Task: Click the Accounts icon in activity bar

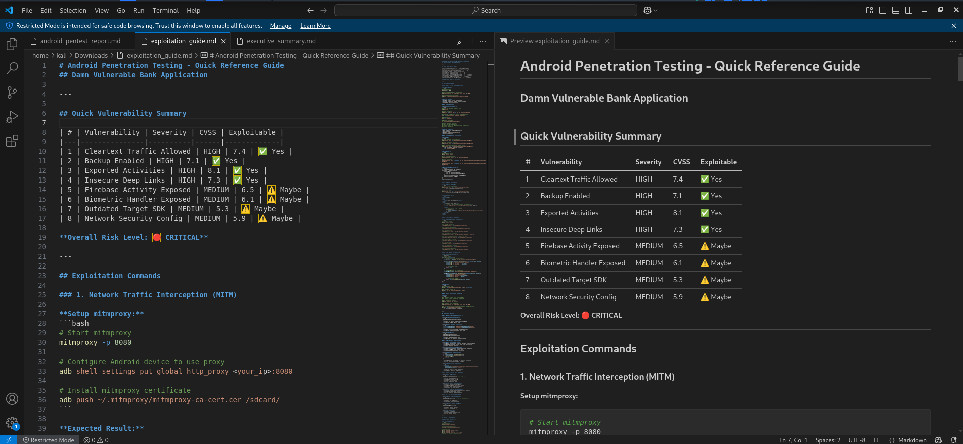Action: [x=12, y=399]
